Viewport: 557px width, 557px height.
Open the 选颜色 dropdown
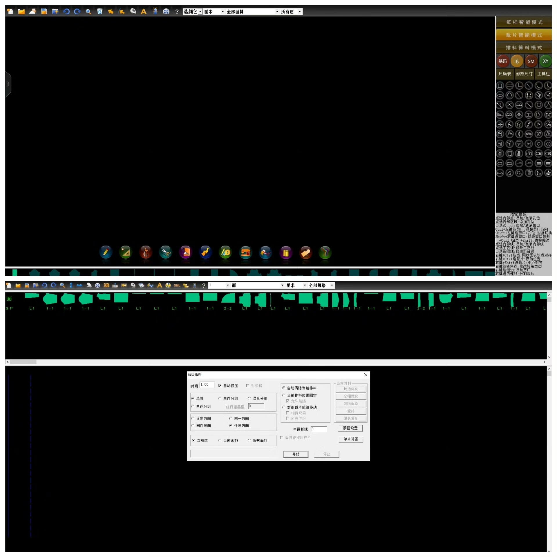tap(200, 12)
